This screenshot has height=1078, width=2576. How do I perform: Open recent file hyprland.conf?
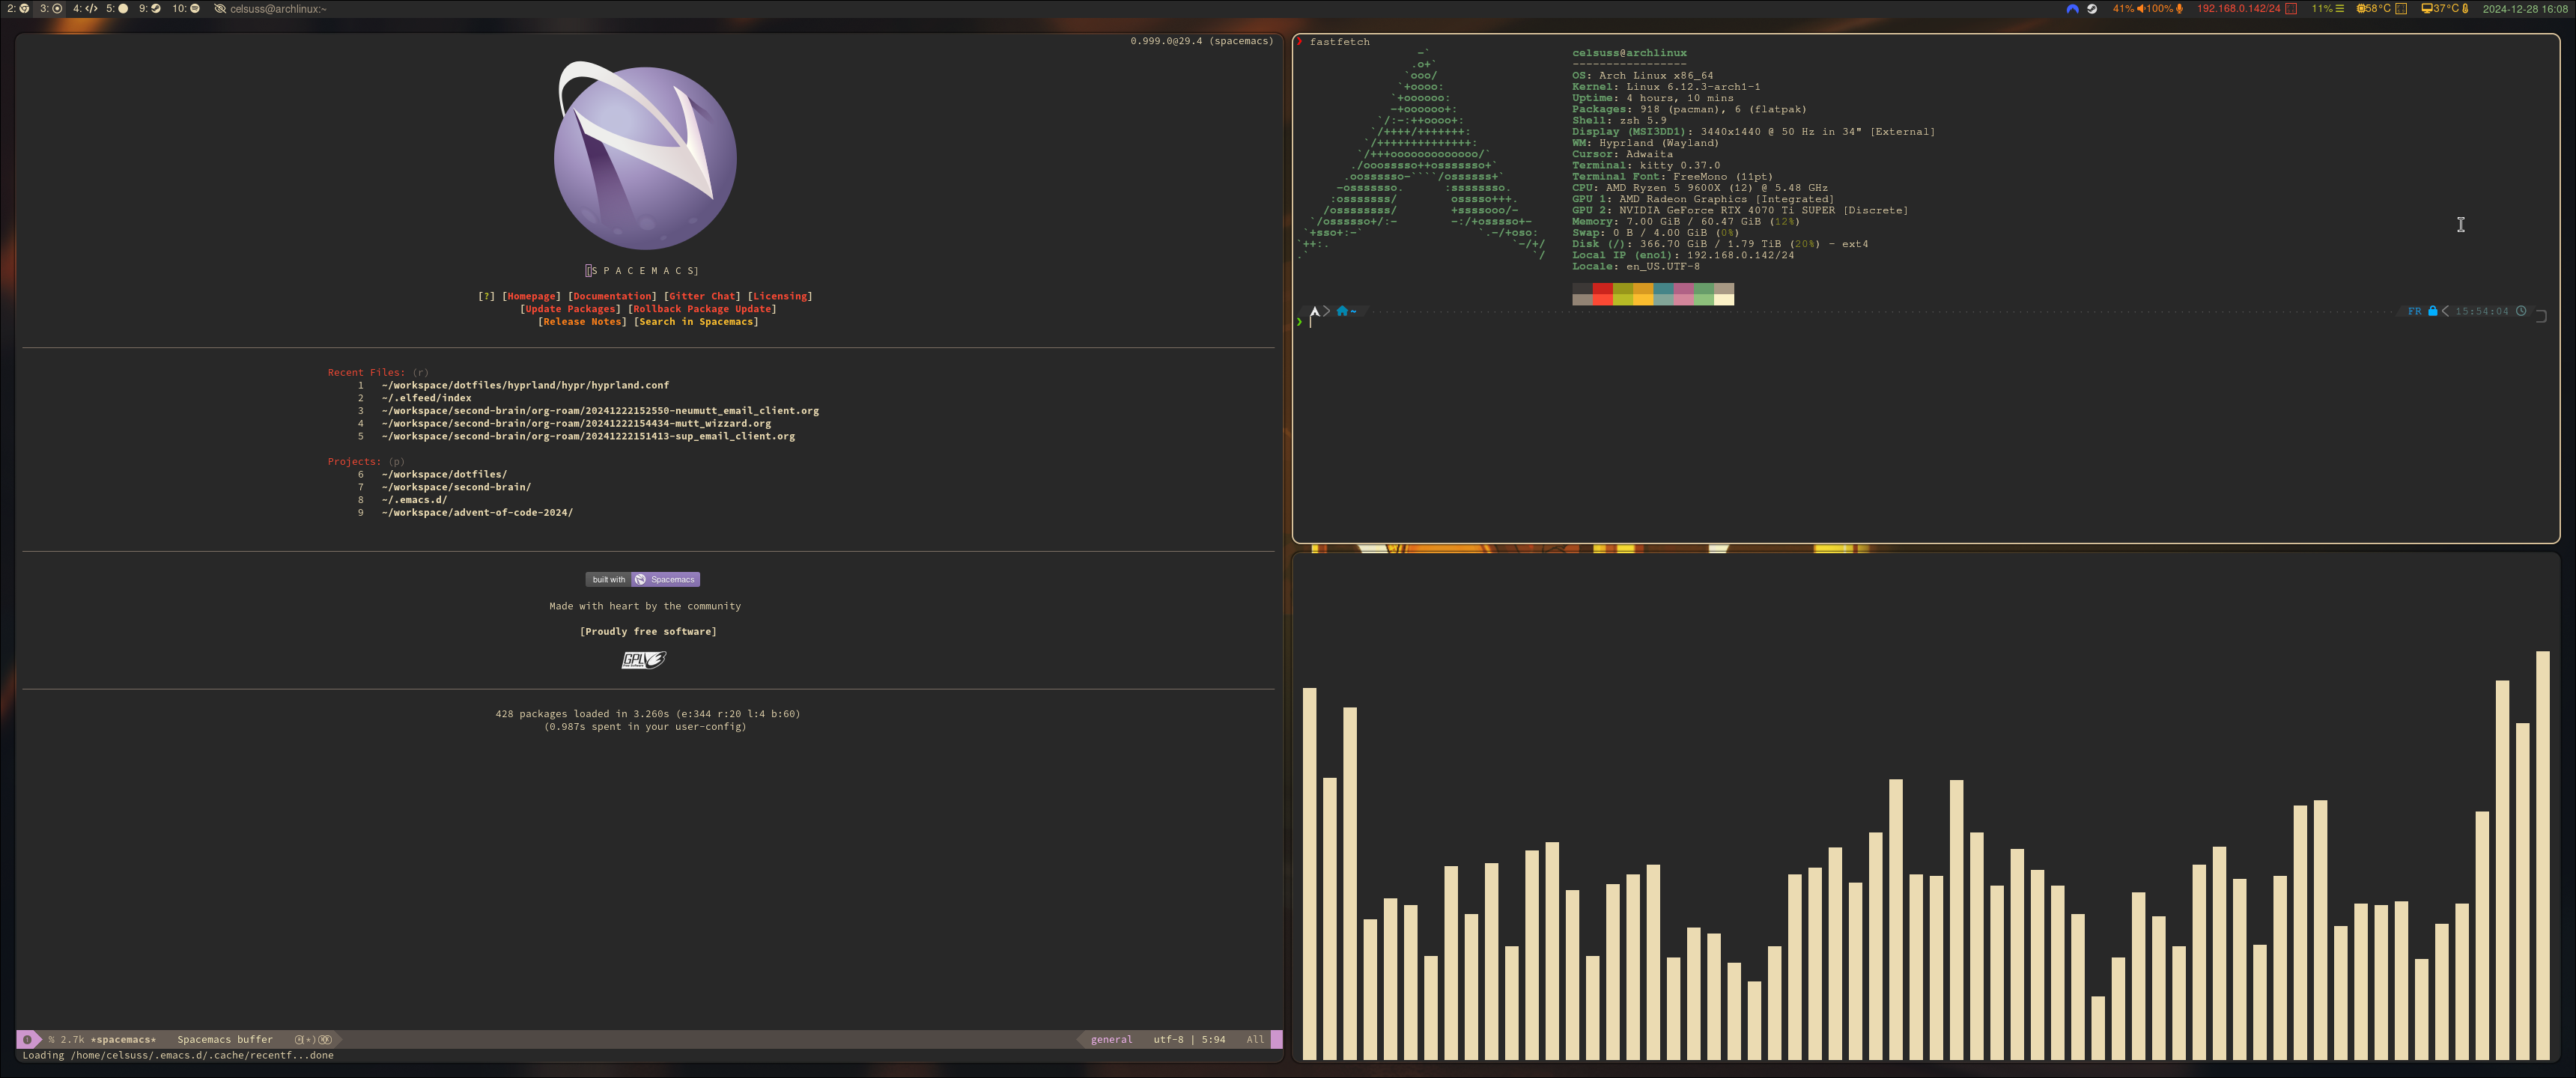(524, 385)
